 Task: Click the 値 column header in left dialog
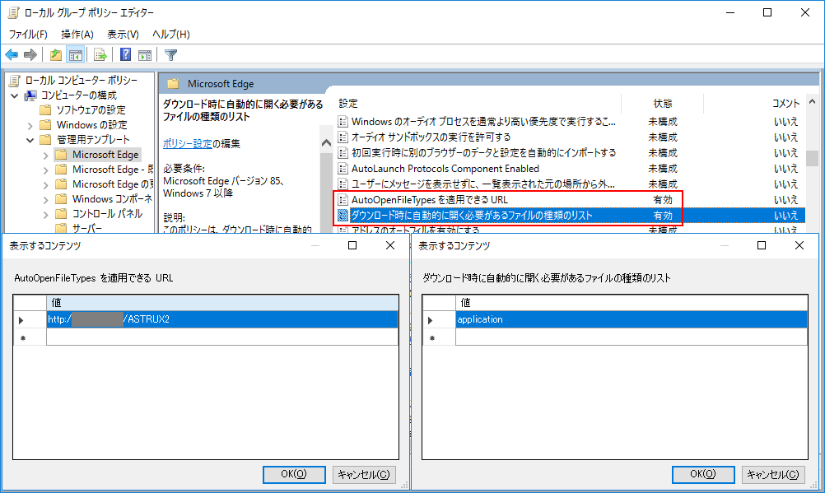(222, 303)
